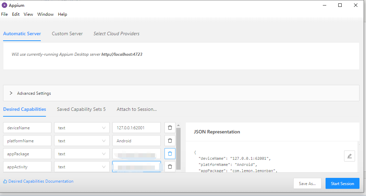Click the deviceName value input field
This screenshot has width=366, height=196.
click(x=136, y=128)
